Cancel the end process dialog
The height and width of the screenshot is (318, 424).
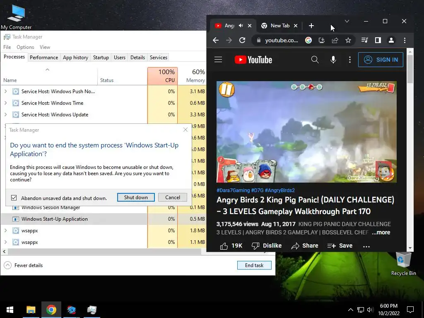[173, 198]
